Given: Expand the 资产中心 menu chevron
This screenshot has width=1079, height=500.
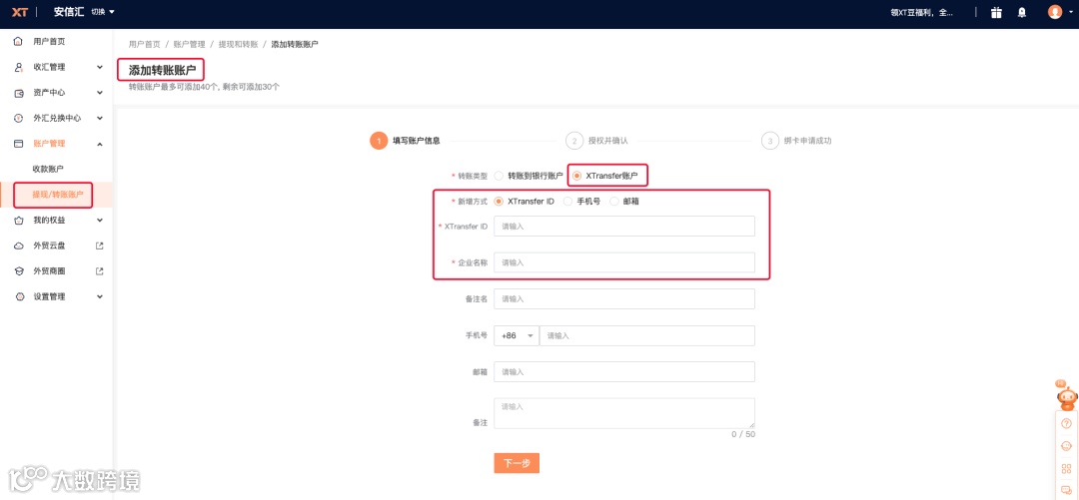Looking at the screenshot, I should [100, 92].
